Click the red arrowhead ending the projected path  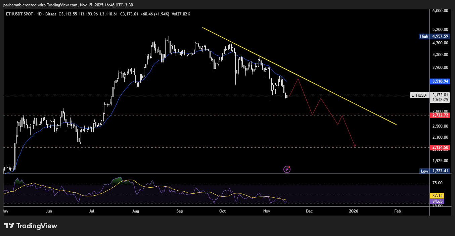tap(355, 146)
